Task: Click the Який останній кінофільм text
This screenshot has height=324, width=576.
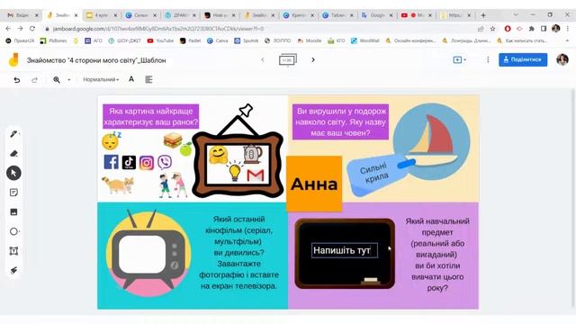Action: 238,252
